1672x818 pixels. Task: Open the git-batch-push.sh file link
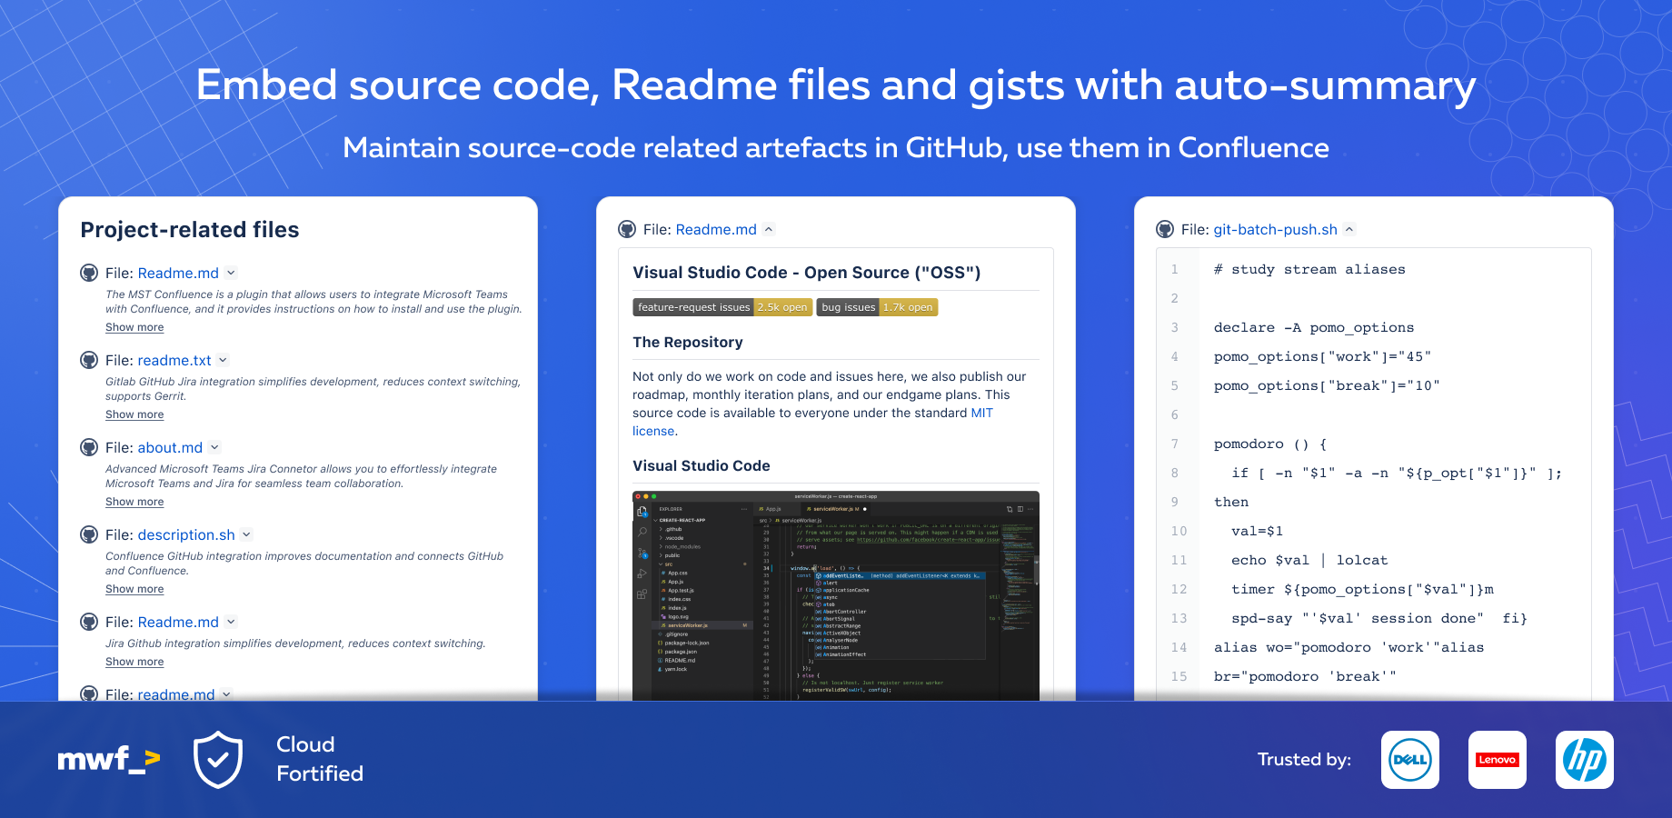tap(1276, 229)
